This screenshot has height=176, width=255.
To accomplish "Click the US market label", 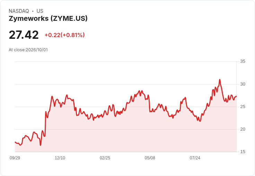I will pos(40,11).
